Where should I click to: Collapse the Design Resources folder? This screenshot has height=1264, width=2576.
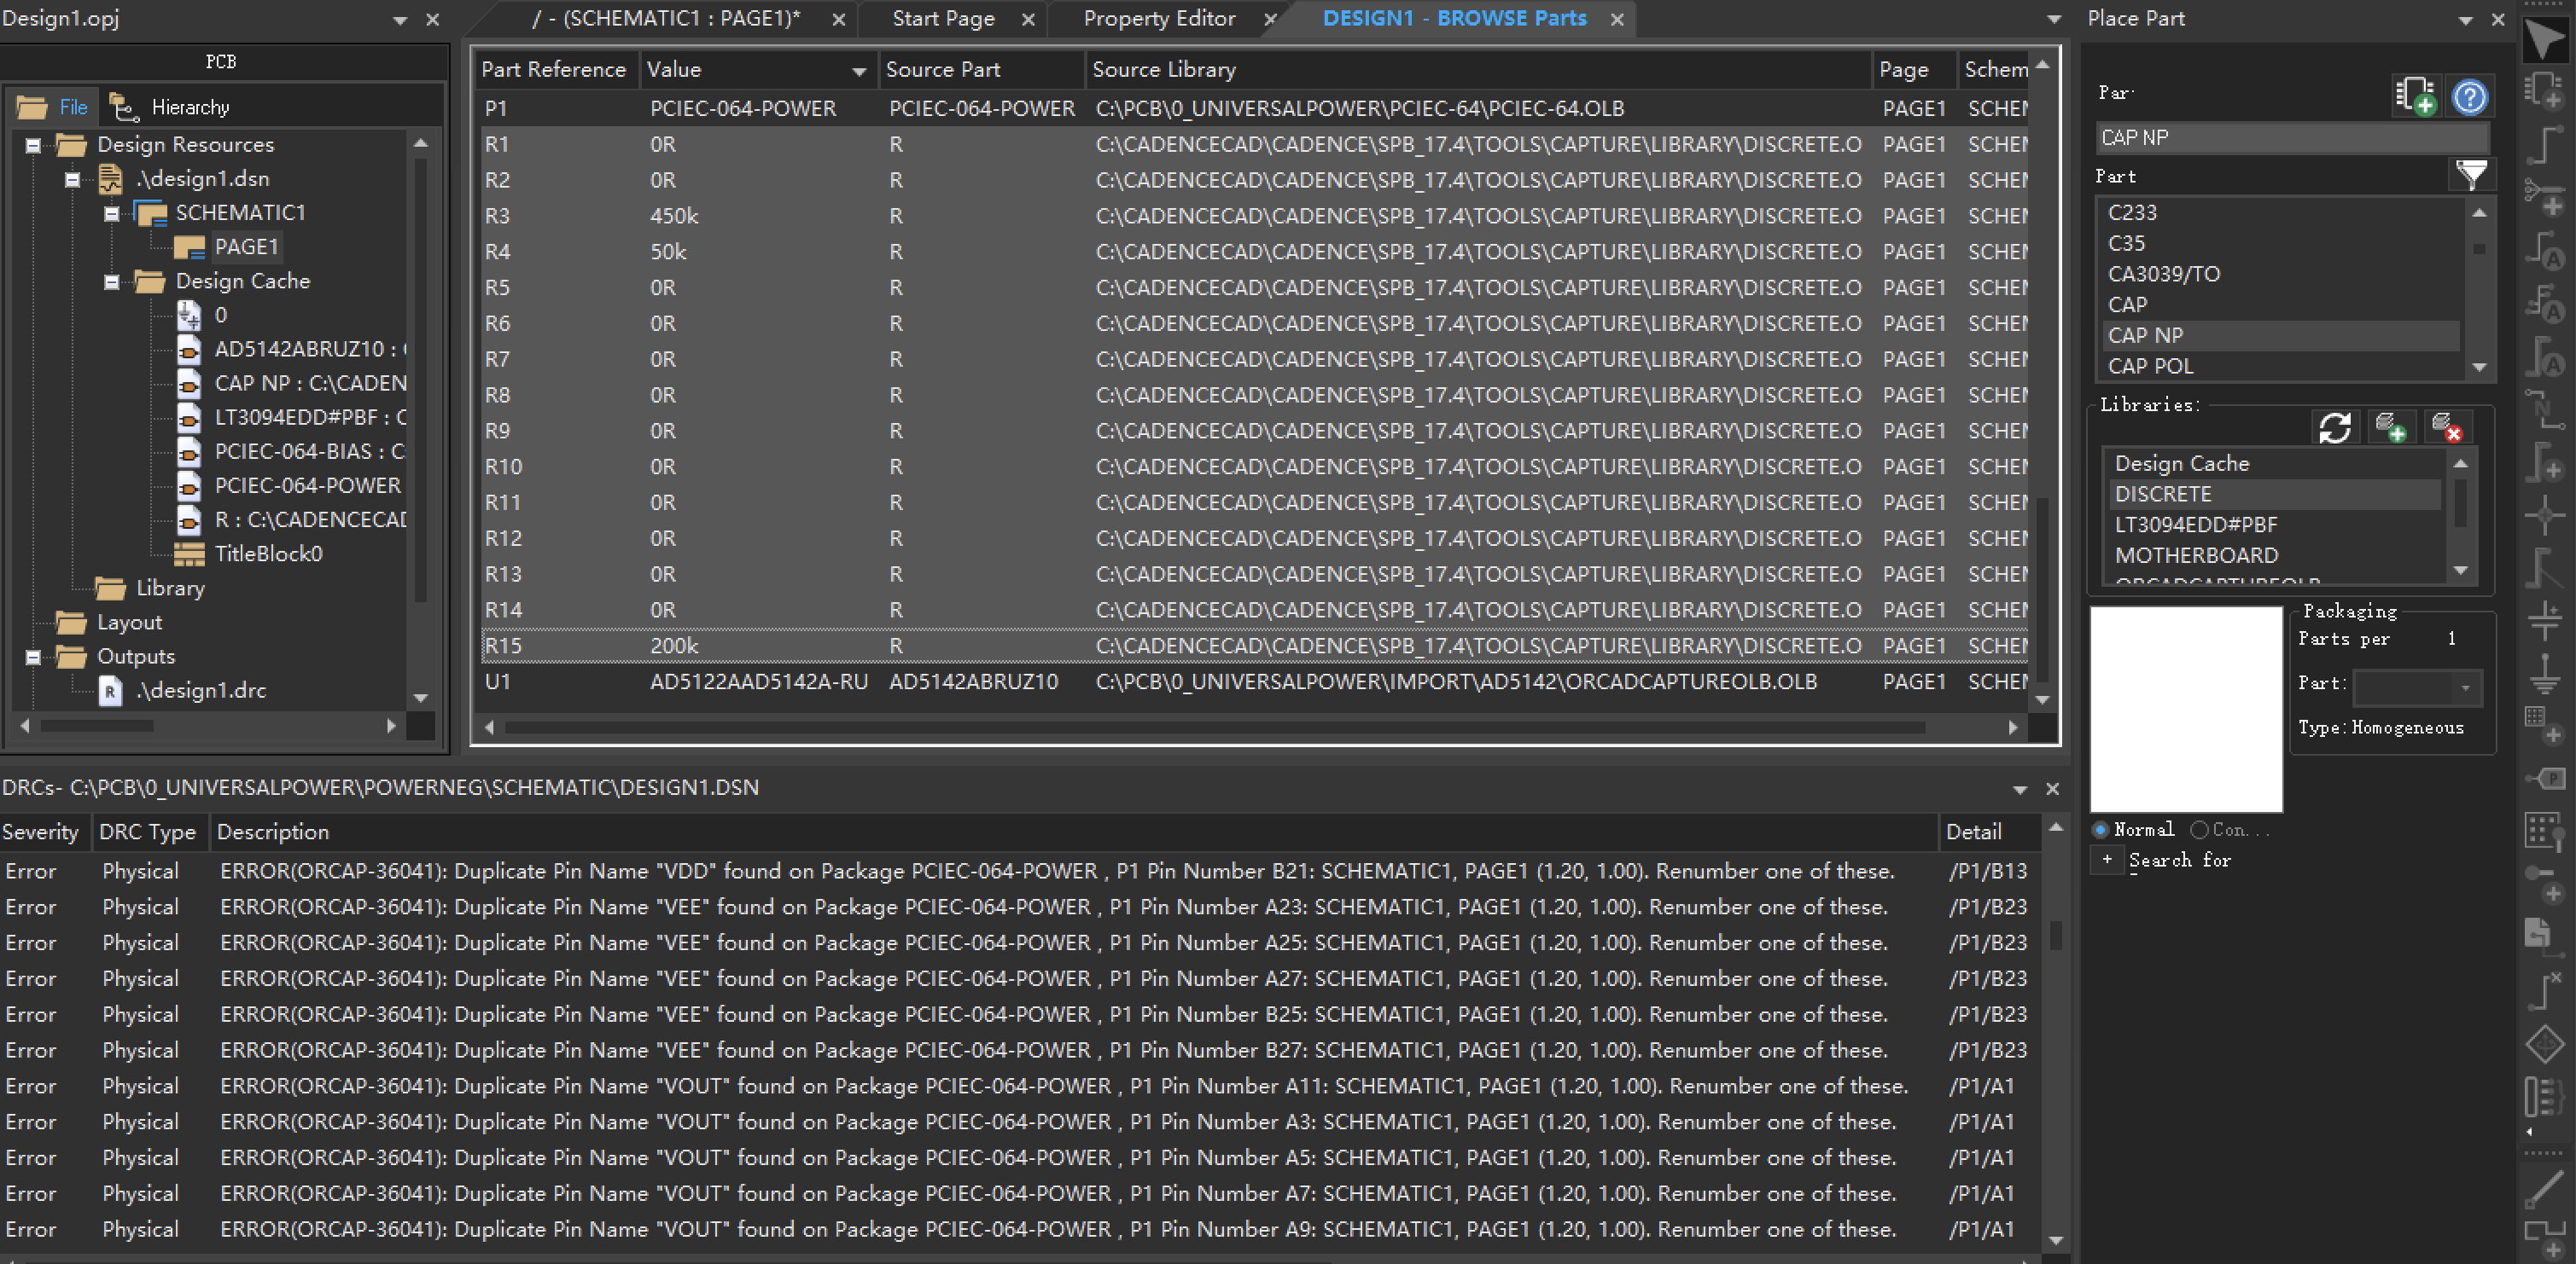[x=33, y=145]
